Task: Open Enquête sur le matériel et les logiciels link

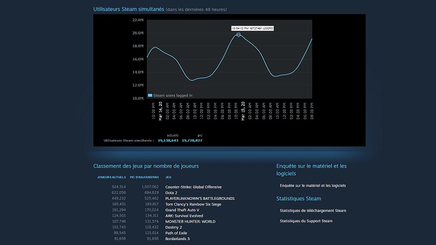Action: click(313, 186)
